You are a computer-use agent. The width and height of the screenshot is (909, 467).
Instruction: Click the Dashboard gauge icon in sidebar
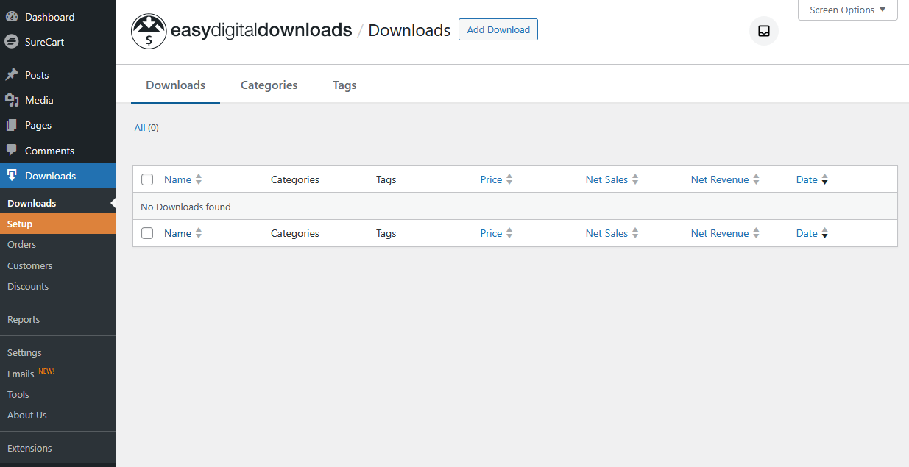point(12,17)
